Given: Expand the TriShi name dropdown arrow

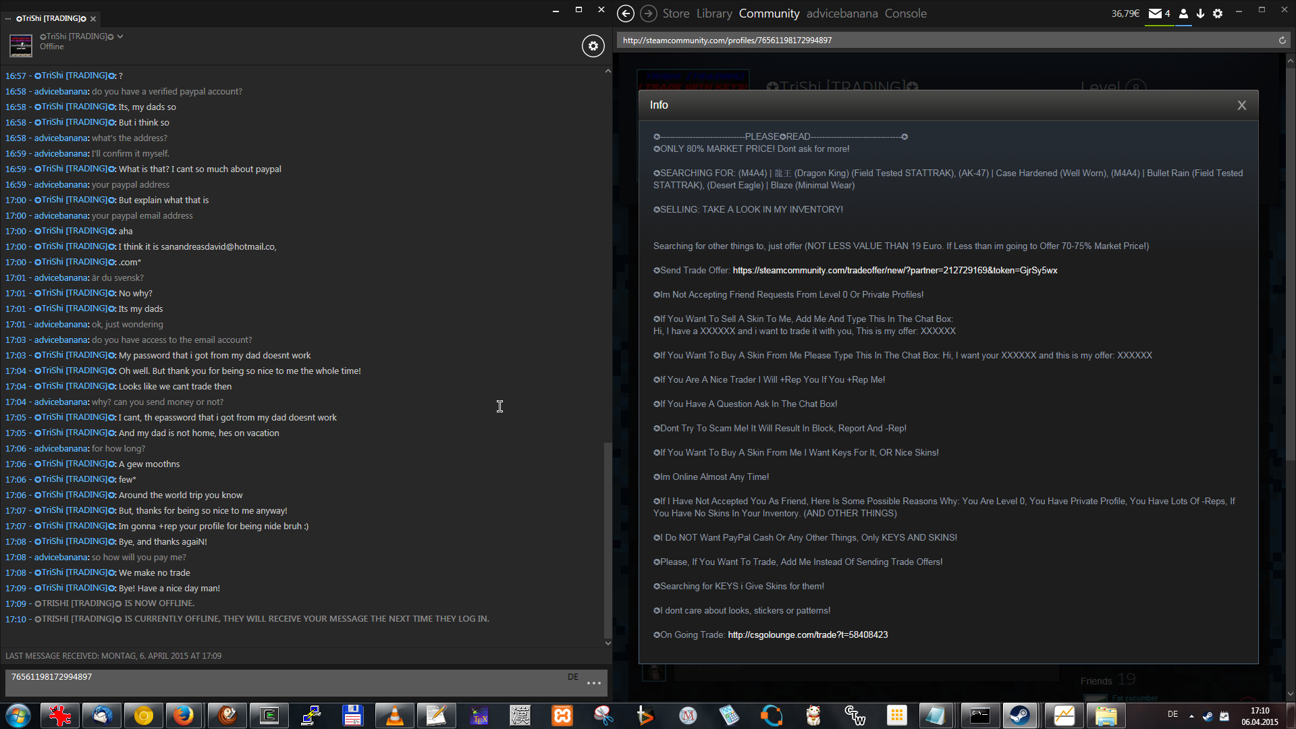Looking at the screenshot, I should click(120, 36).
